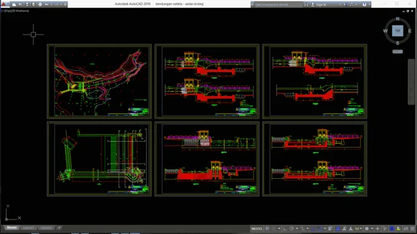Switch to the Layout2 tab
Viewport: 417px width, 234px height.
click(x=46, y=227)
